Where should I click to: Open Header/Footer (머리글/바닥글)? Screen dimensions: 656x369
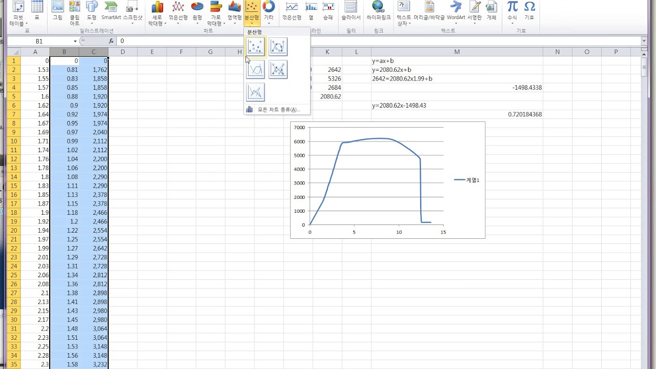[x=429, y=11]
